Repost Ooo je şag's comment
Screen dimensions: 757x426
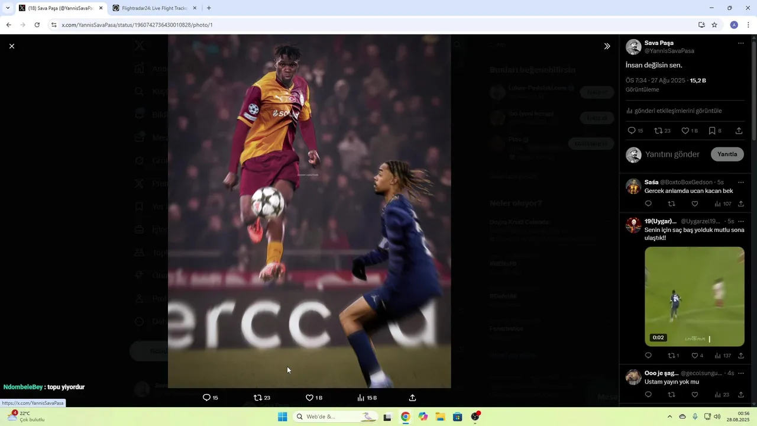671,395
